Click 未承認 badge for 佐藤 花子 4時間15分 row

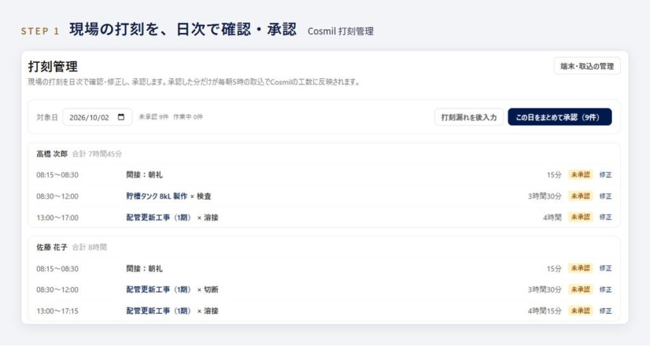(x=580, y=311)
